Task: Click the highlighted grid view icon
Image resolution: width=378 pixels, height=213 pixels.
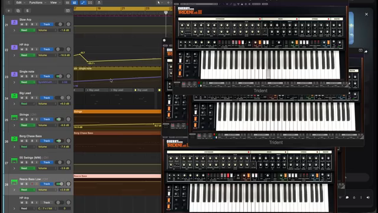Action: (74, 2)
